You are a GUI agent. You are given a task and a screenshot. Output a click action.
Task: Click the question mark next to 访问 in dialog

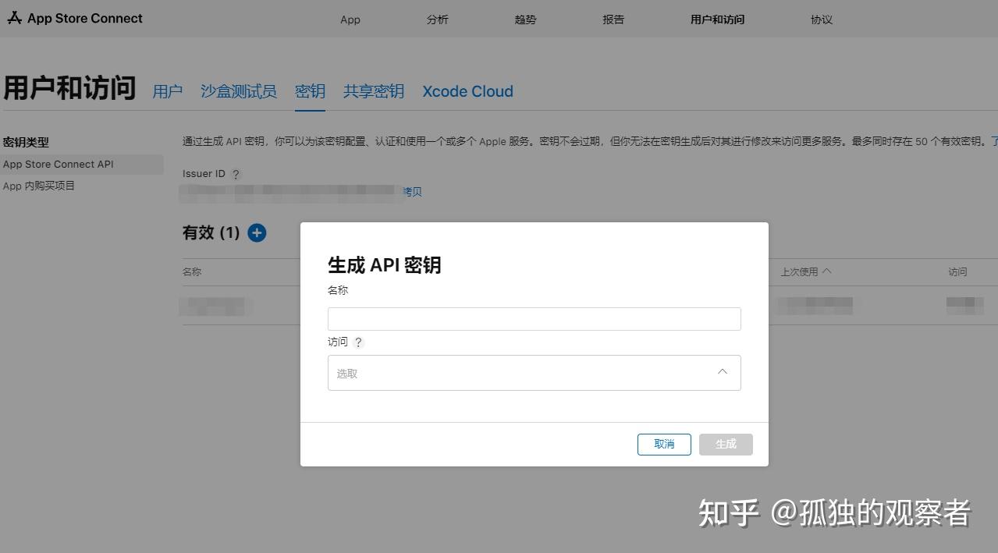coord(358,342)
